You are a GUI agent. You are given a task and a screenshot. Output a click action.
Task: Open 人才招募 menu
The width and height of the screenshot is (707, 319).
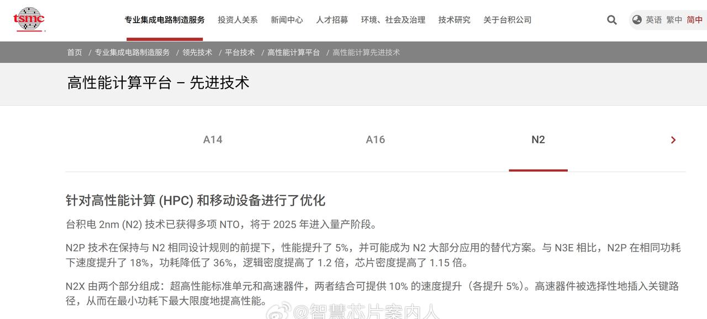332,20
